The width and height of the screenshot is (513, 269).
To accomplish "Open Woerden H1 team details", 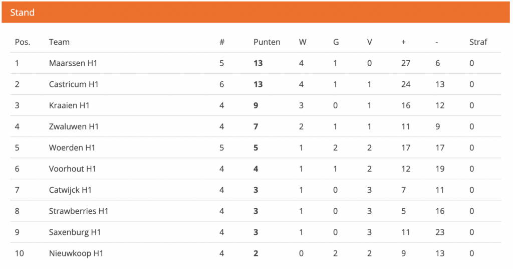I will point(72,148).
